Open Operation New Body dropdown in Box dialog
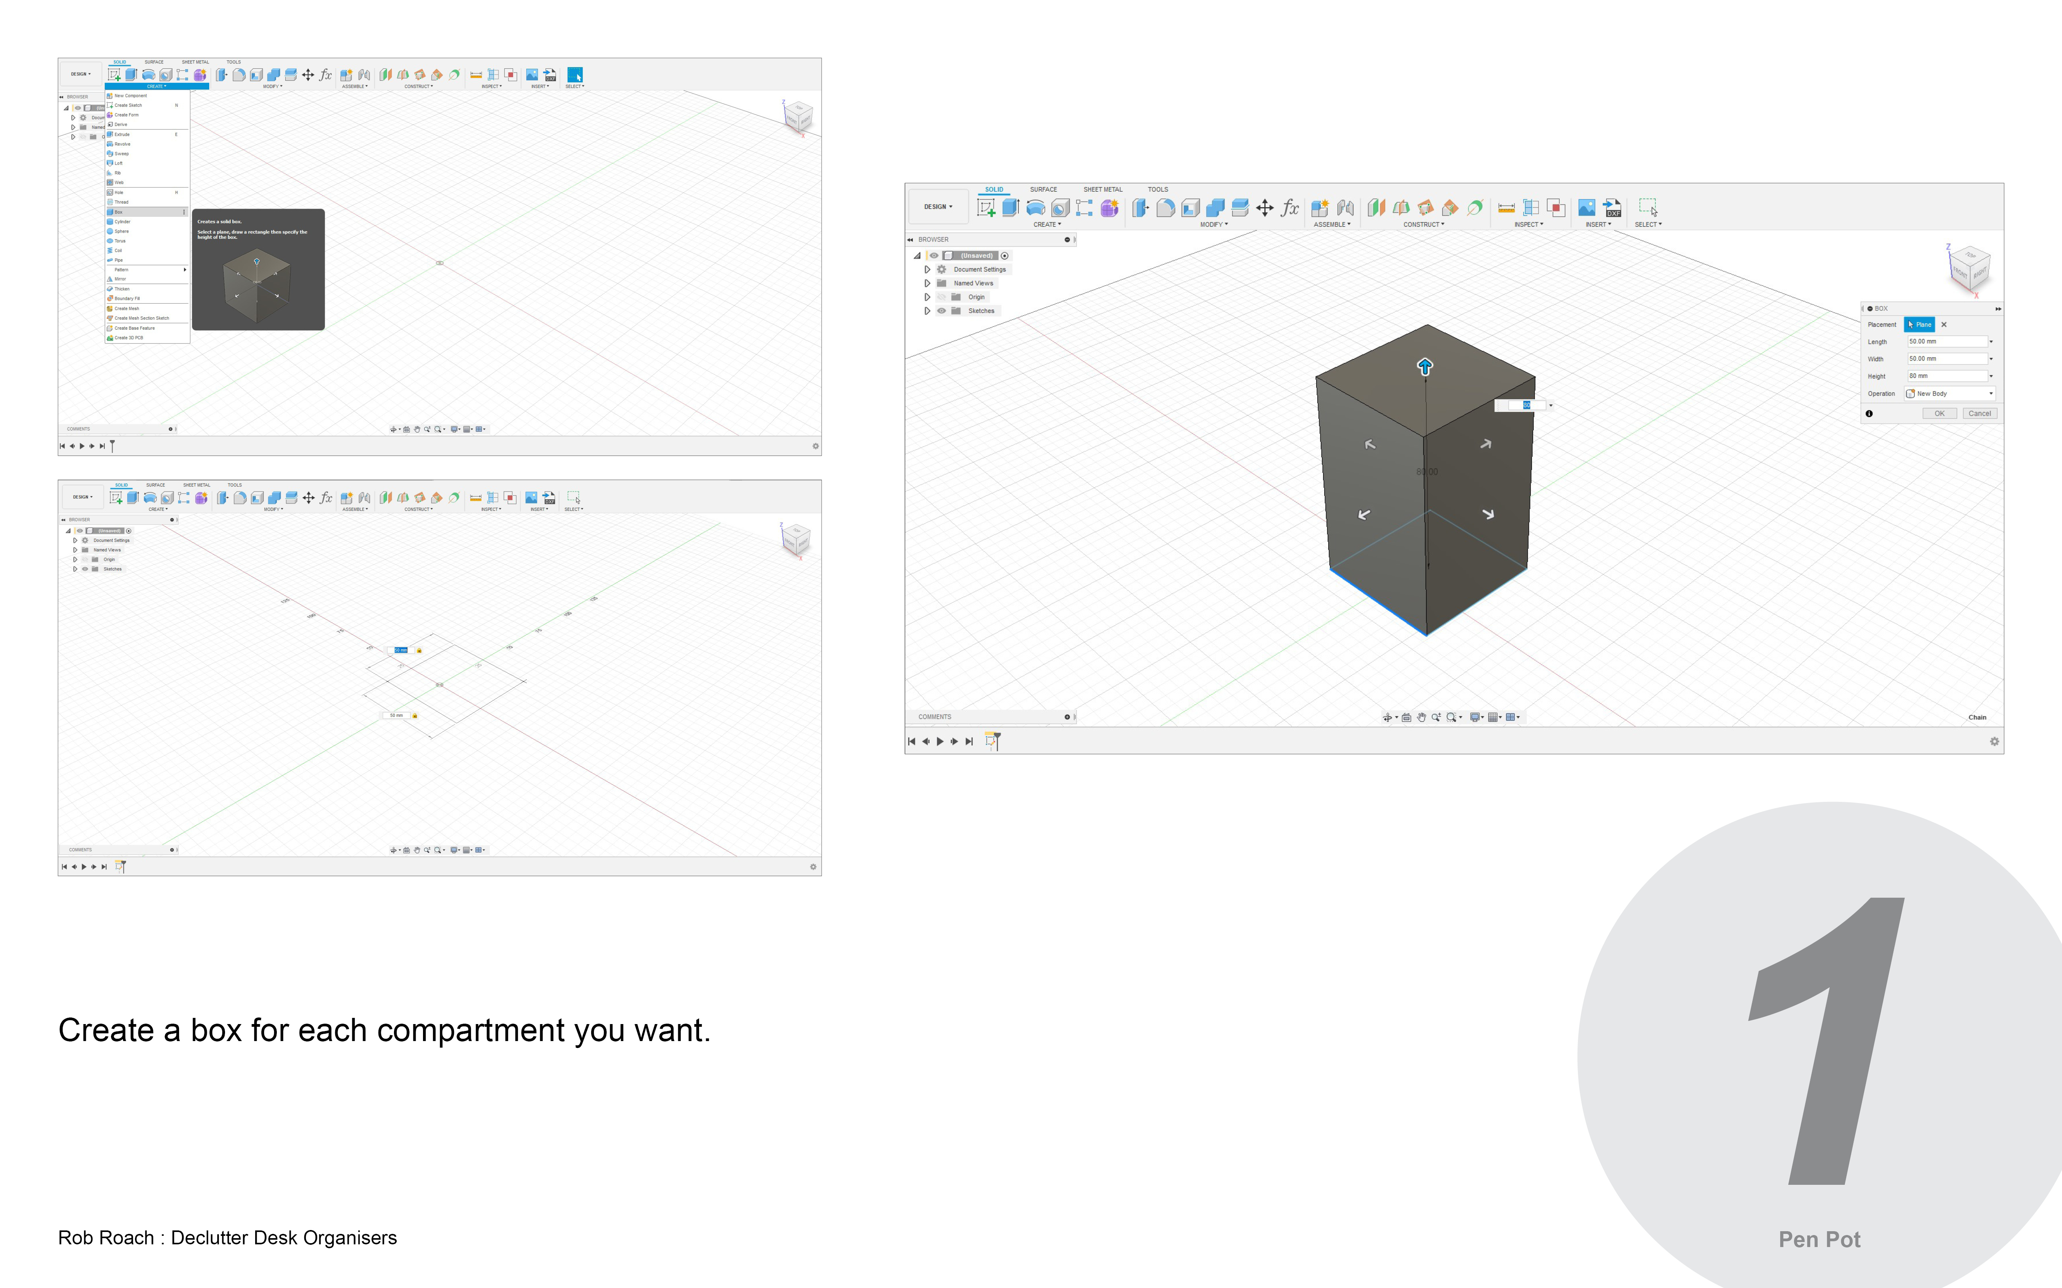This screenshot has height=1288, width=2062. click(x=1950, y=393)
